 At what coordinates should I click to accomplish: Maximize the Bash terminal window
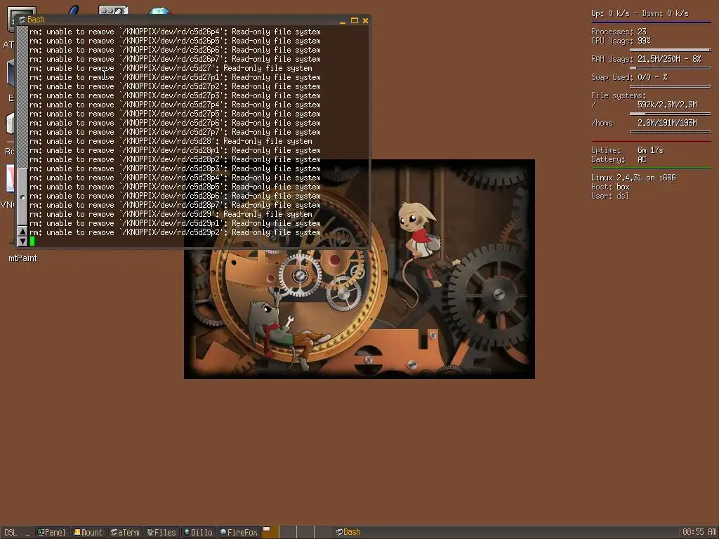pos(354,20)
